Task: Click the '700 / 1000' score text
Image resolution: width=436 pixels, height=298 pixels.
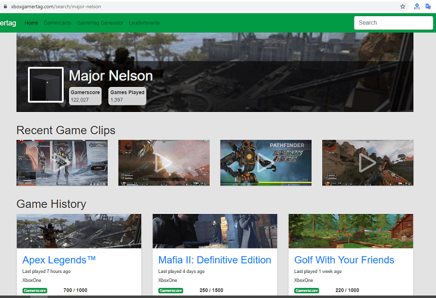Action: (76, 290)
